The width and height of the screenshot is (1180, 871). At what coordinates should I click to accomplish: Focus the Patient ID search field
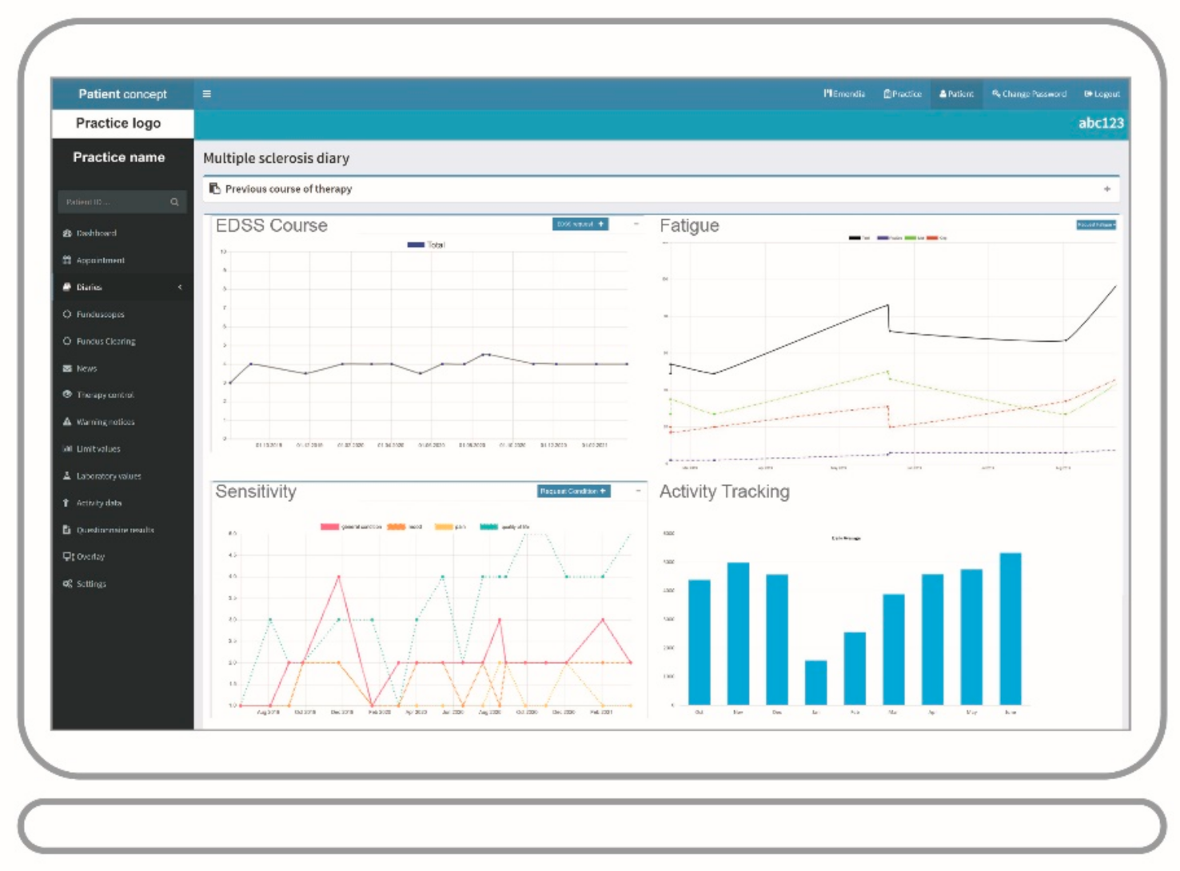[x=112, y=202]
